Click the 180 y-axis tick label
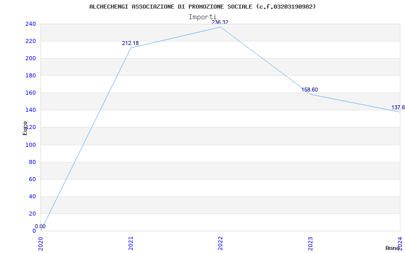 pos(30,75)
